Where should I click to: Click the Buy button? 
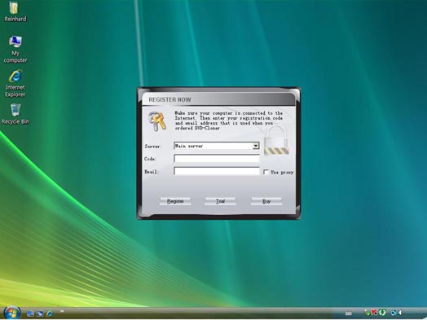tap(266, 201)
